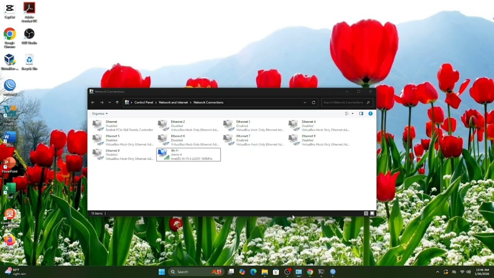The image size is (494, 278).
Task: Select the Ethernet Realtek PCIe GbE adapter
Action: click(x=123, y=126)
